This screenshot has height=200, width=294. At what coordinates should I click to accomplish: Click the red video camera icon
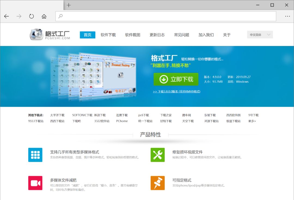coord(35,183)
